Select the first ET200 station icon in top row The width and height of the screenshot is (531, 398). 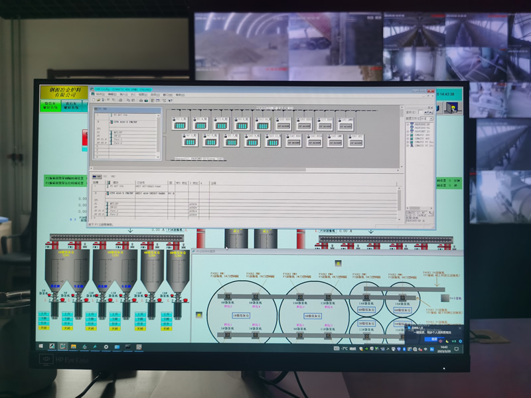(x=179, y=123)
